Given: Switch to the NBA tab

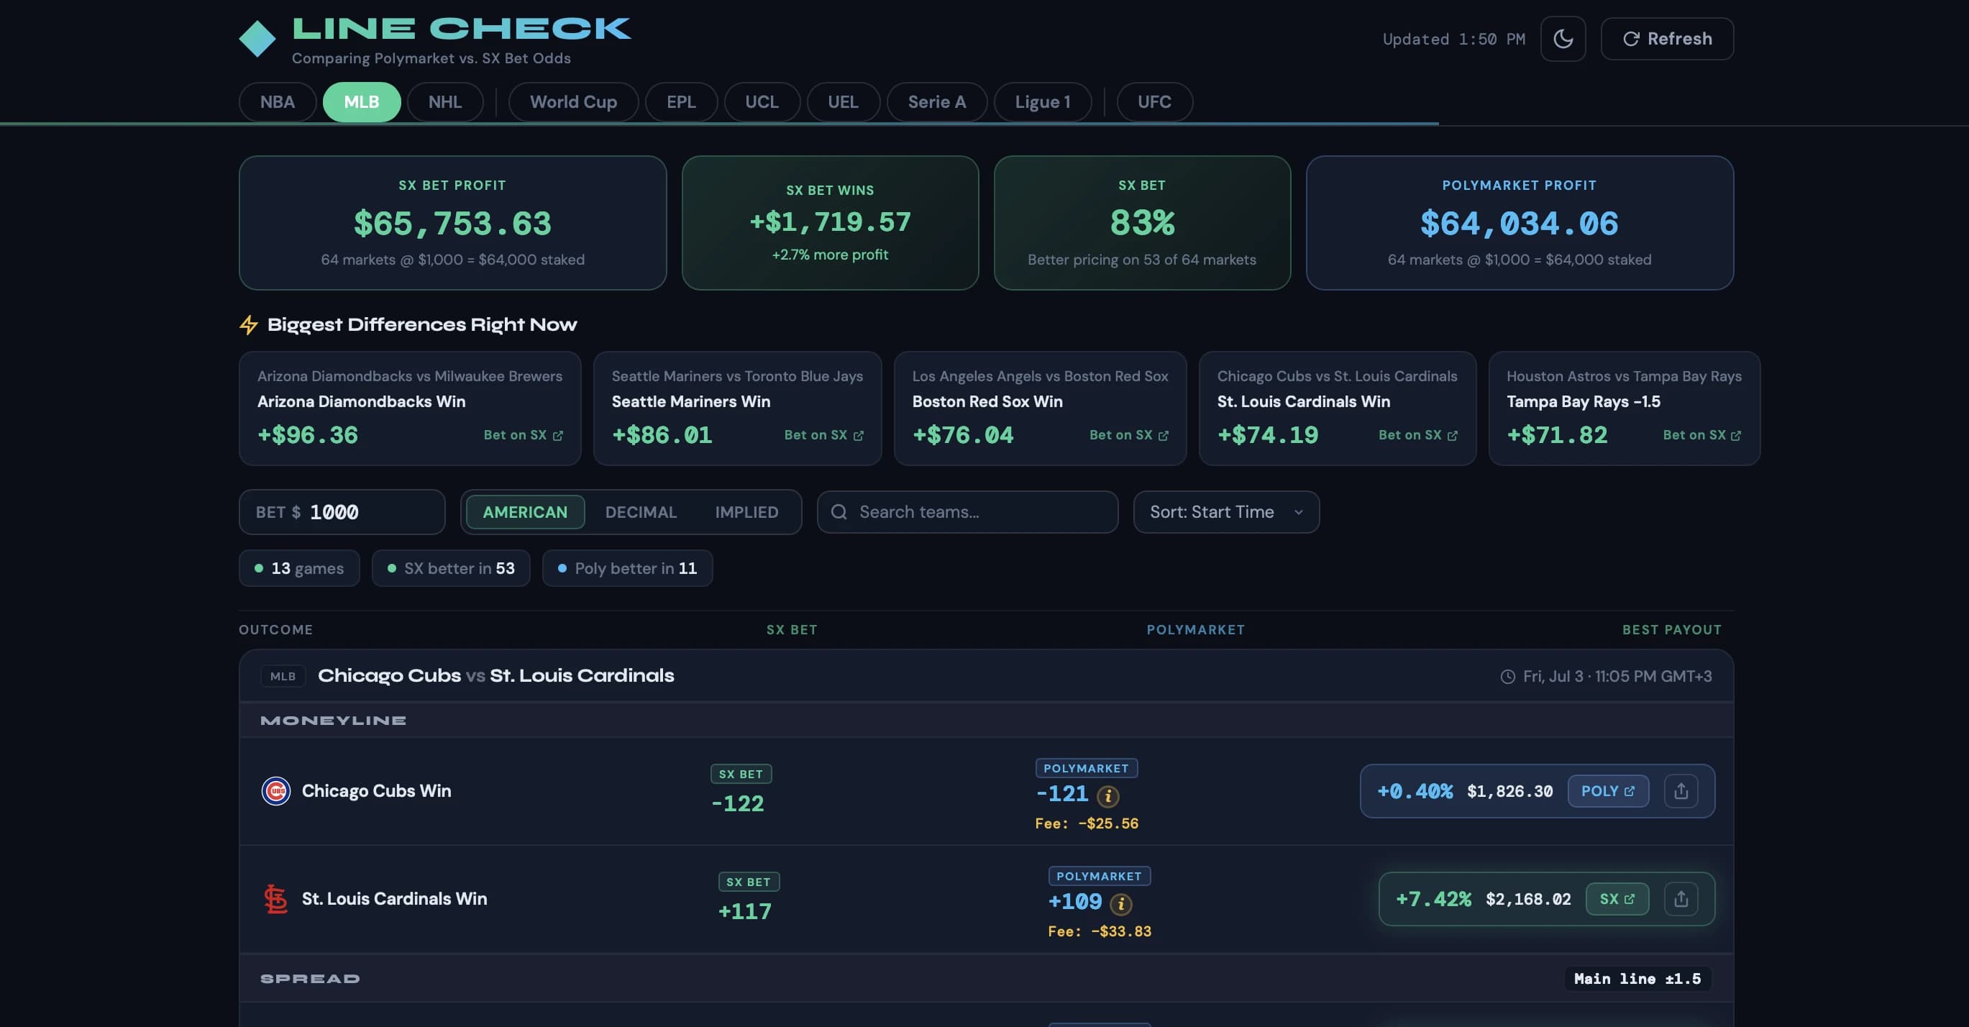Looking at the screenshot, I should coord(278,101).
